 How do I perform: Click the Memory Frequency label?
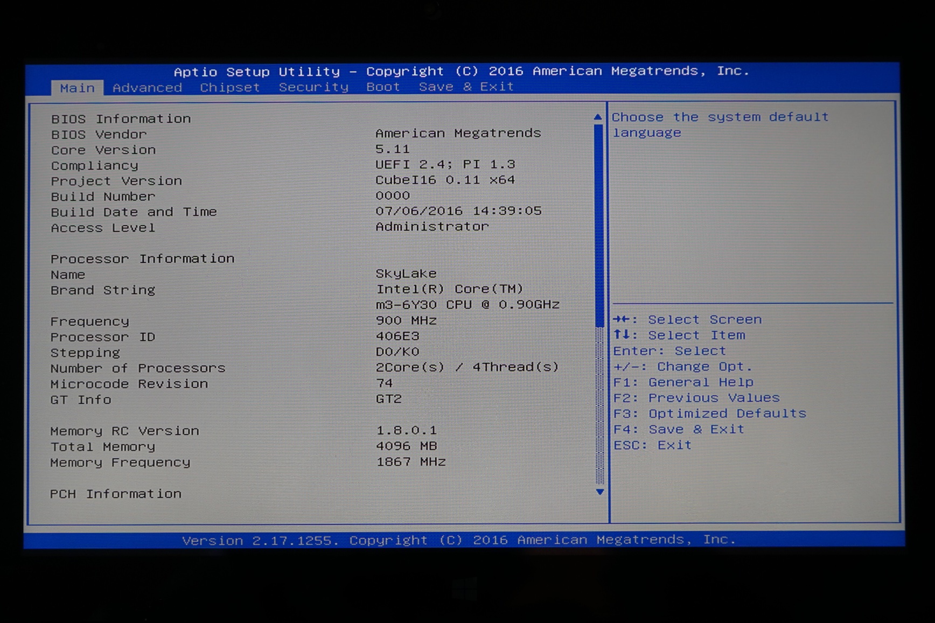pos(120,463)
